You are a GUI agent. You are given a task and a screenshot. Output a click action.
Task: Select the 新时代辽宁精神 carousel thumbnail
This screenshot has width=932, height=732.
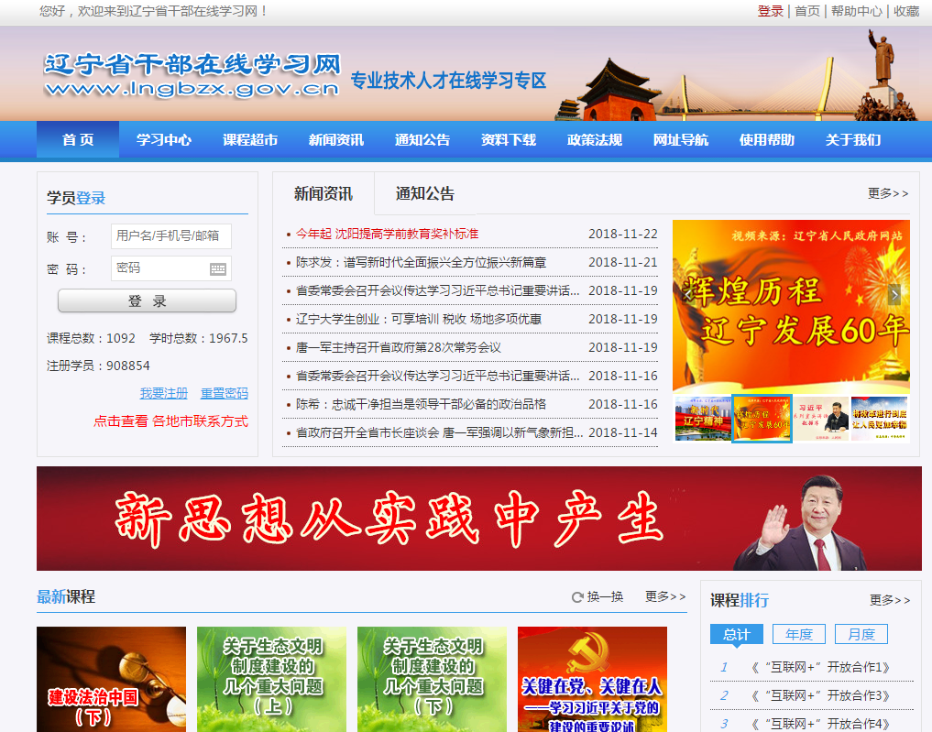(703, 419)
